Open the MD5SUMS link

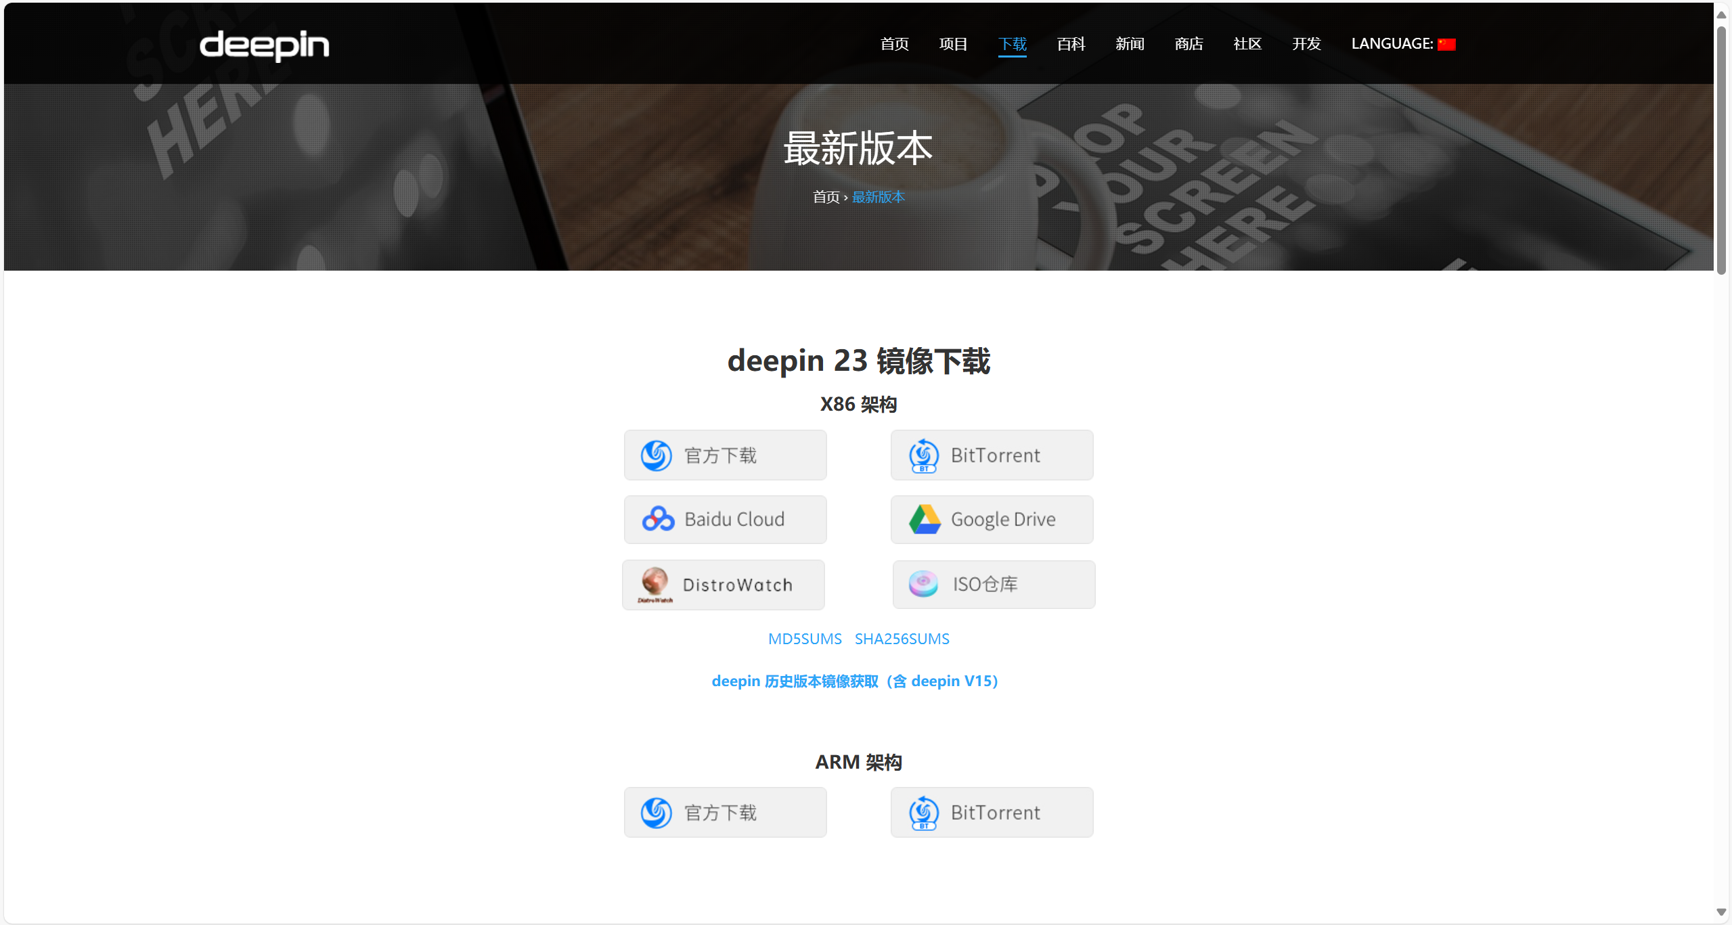point(805,639)
